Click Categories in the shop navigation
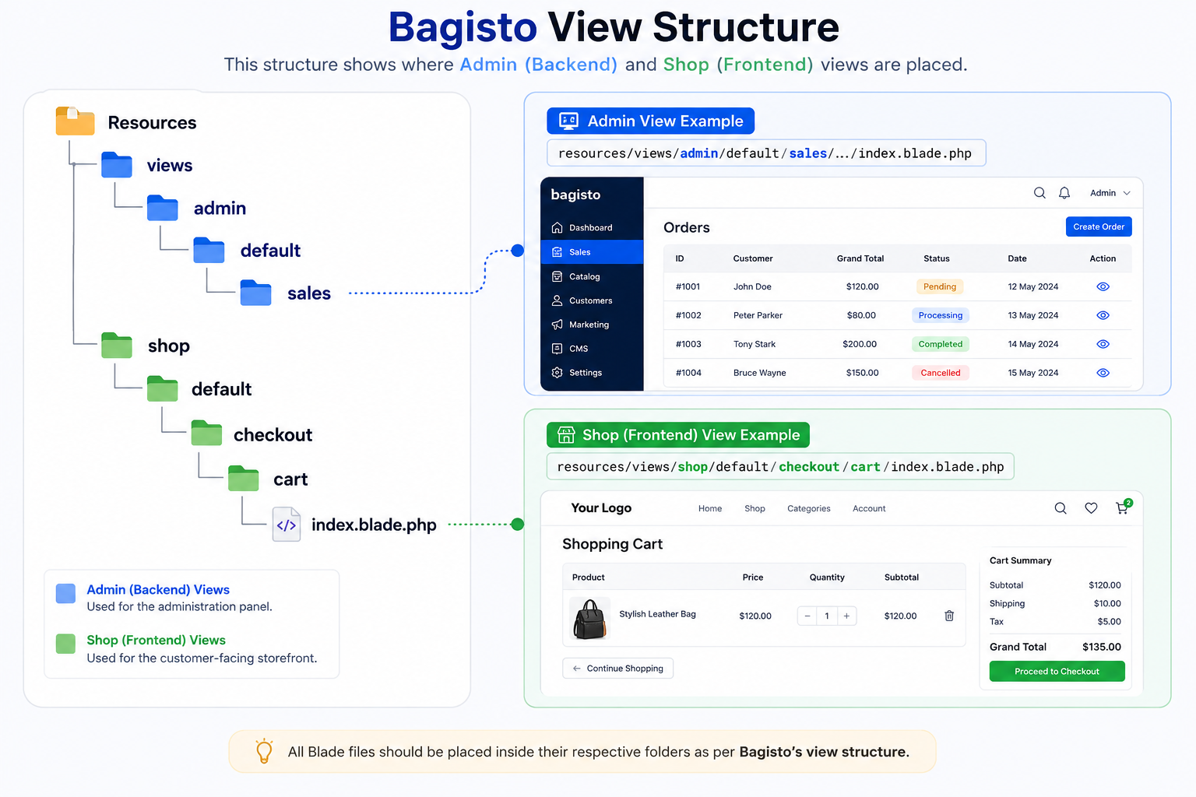 808,508
